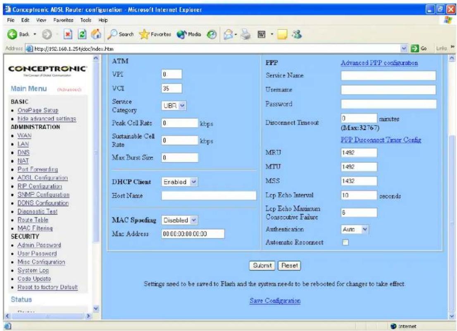The height and width of the screenshot is (331, 457).
Task: Click the VPI input field
Action: point(171,74)
